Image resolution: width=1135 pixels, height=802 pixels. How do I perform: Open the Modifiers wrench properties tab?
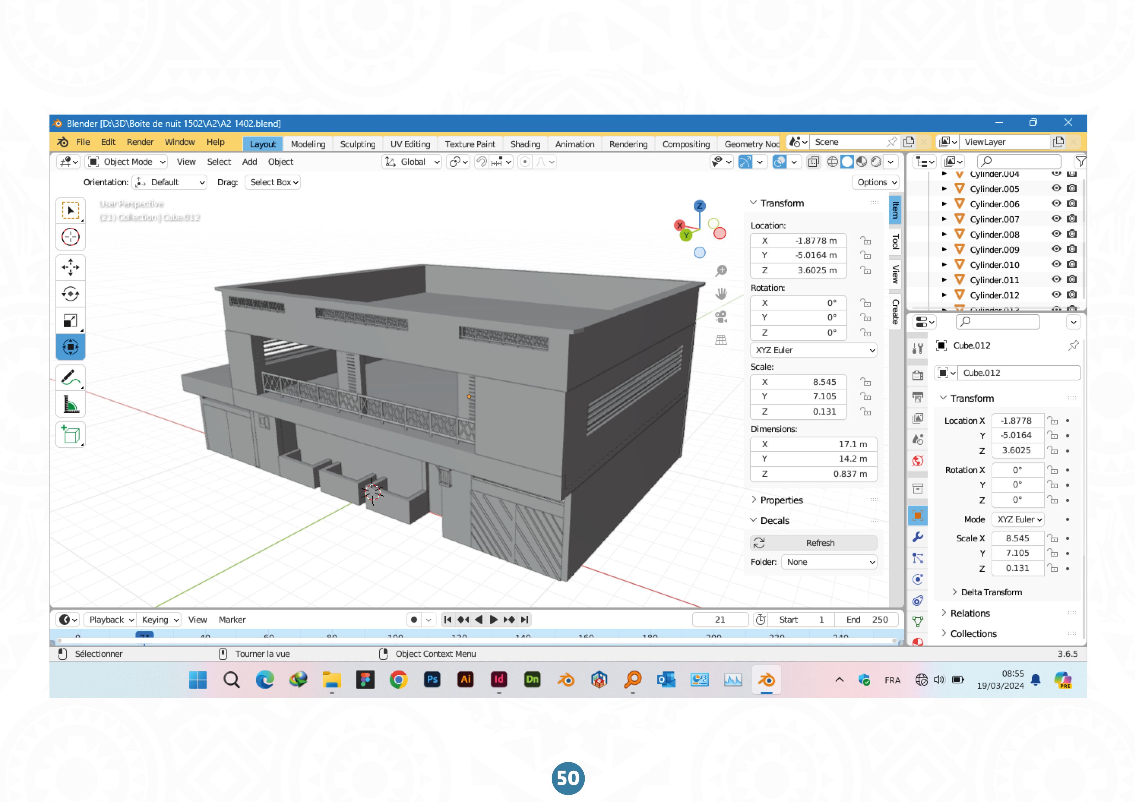pos(918,537)
